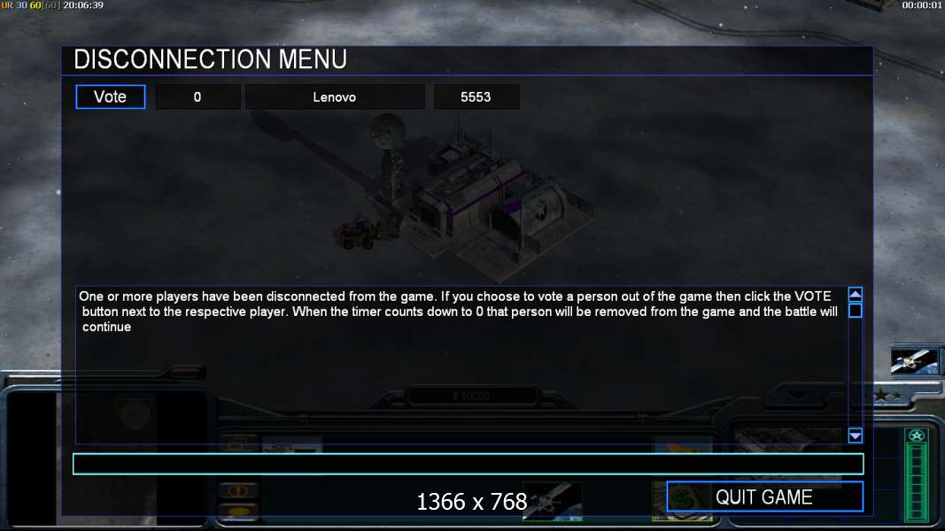Click the spy satellite shortcut icon on right edge
Screen dimensions: 945x531
pos(914,360)
